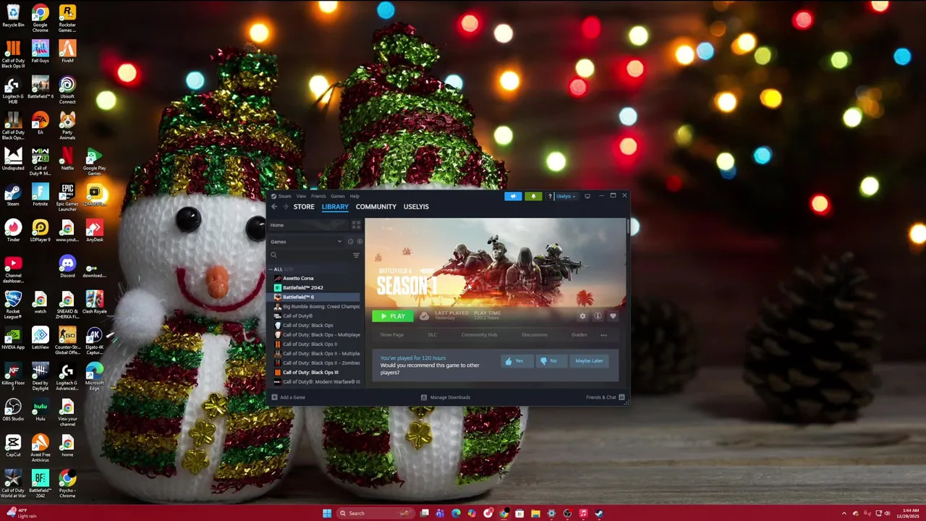
Task: Toggle the library grid view icon
Action: (356, 225)
